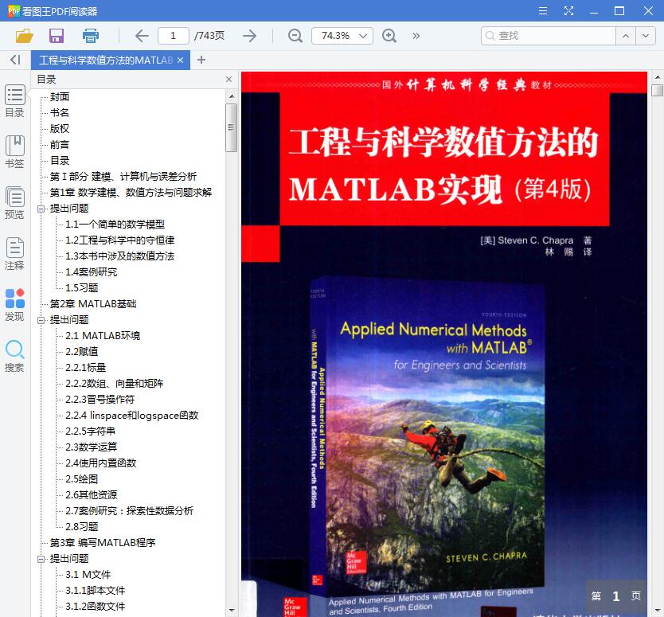664x617 pixels.
Task: Go to 2.5绘图
Action: (x=82, y=479)
